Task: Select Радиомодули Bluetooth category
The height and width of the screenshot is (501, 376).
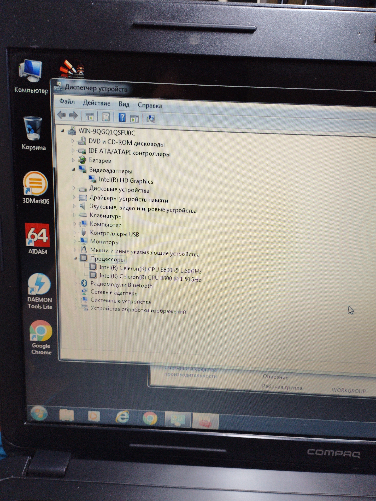Action: 121,285
